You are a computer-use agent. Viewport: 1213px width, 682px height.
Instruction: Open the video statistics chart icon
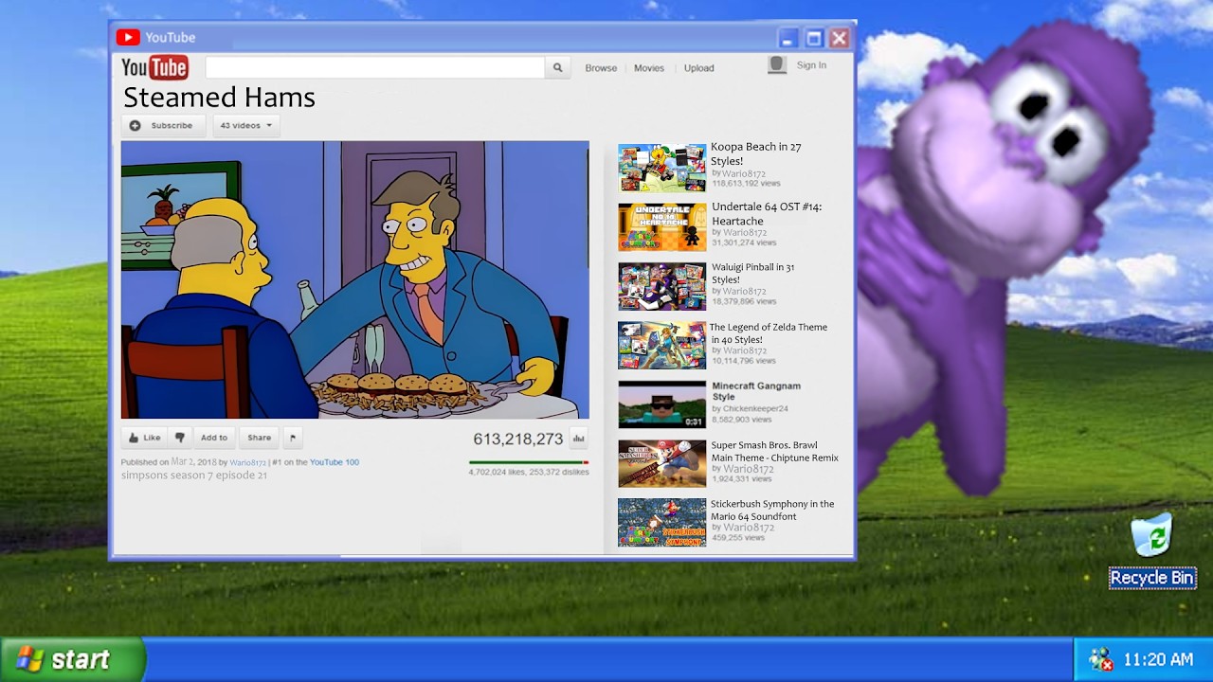tap(579, 439)
